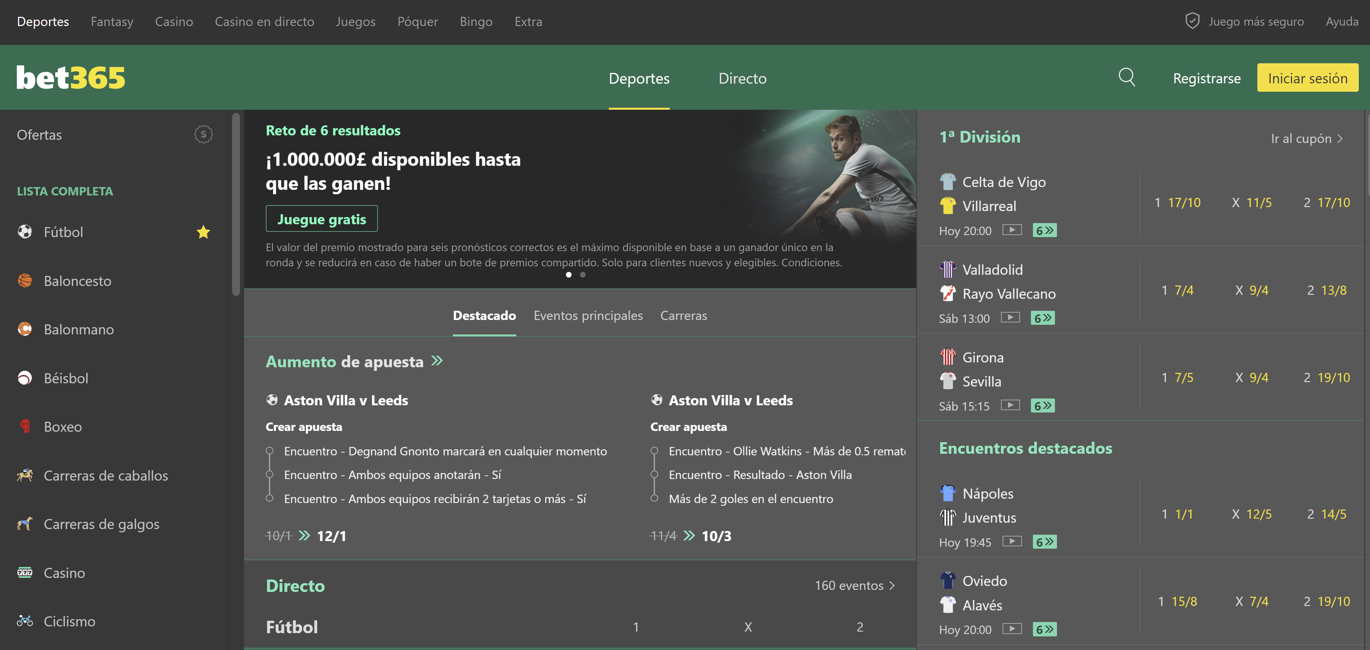This screenshot has height=650, width=1370.
Task: Click the bet builder badge for Girona match
Action: (x=1043, y=406)
